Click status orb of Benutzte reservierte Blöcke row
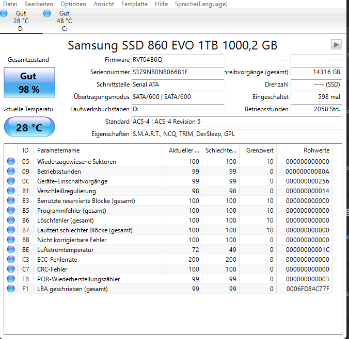This screenshot has height=339, width=349. point(11,200)
